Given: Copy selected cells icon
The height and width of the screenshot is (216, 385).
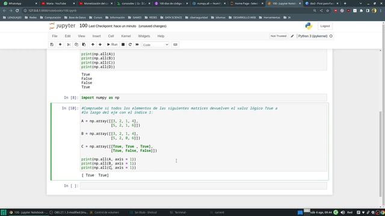Looking at the screenshot, I should (76, 44).
